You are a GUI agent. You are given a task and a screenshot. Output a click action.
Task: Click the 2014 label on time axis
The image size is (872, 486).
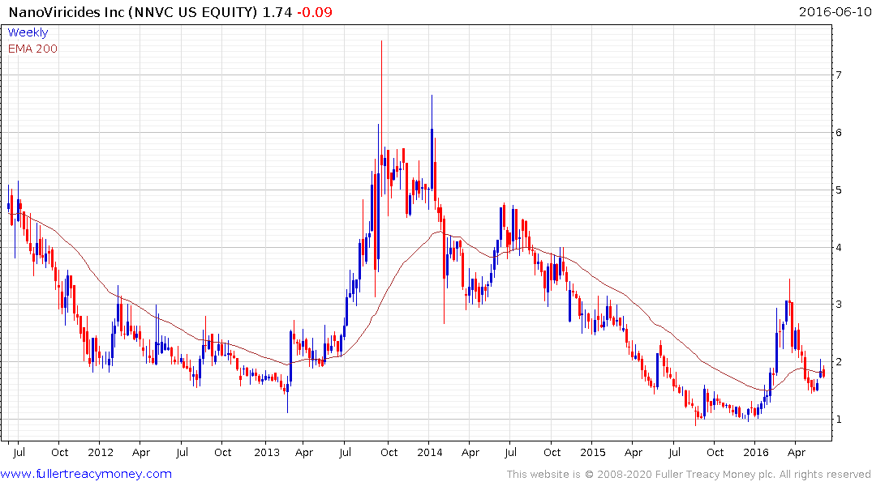[430, 453]
